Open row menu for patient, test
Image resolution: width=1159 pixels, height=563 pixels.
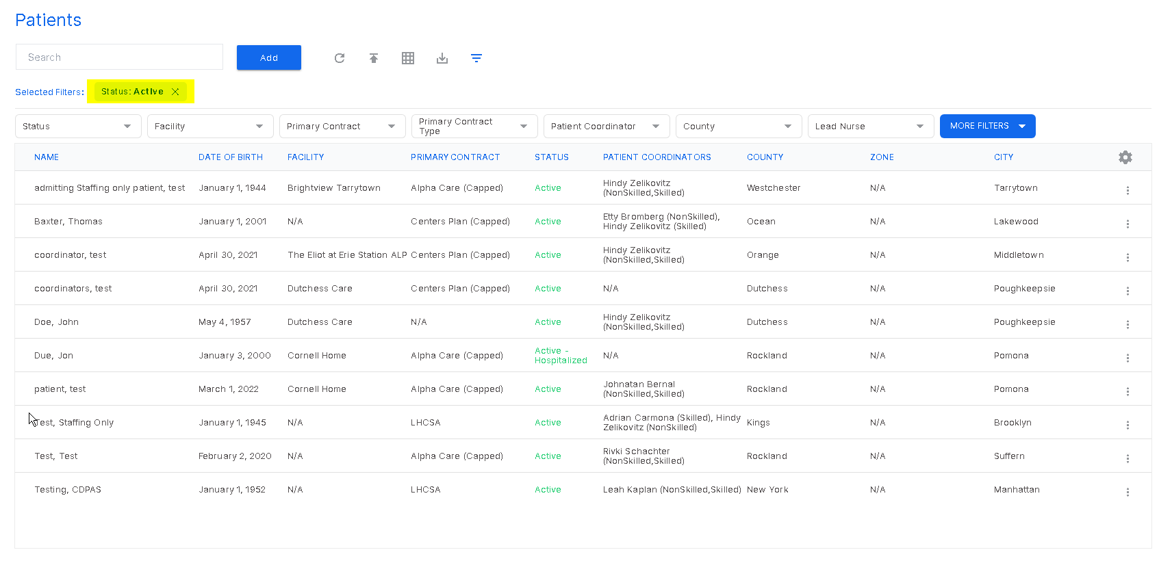coord(1128,391)
